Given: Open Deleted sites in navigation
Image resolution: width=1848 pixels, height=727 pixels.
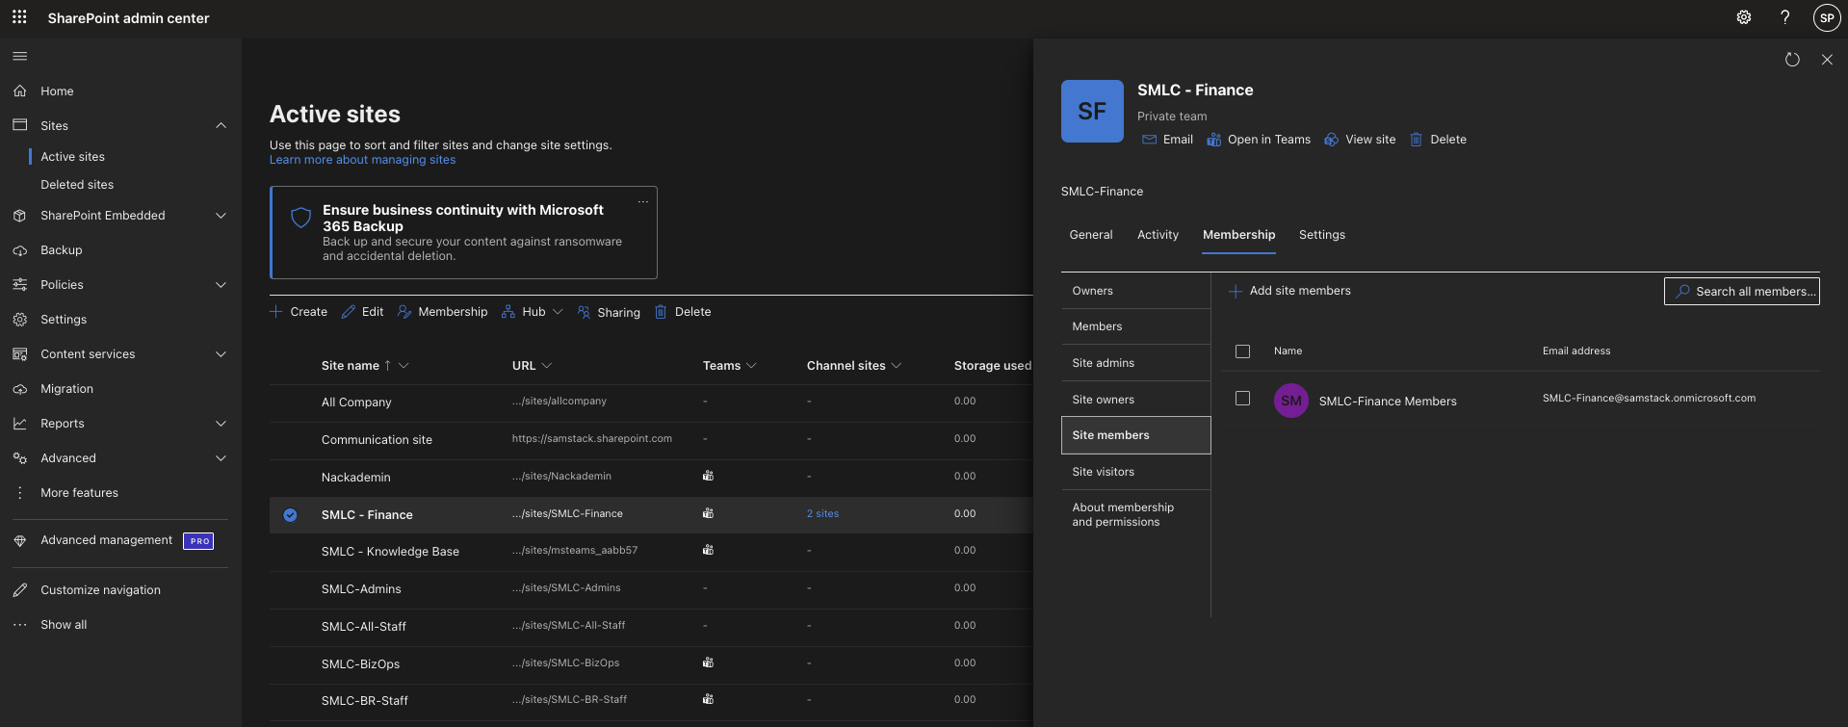Looking at the screenshot, I should click(x=77, y=185).
